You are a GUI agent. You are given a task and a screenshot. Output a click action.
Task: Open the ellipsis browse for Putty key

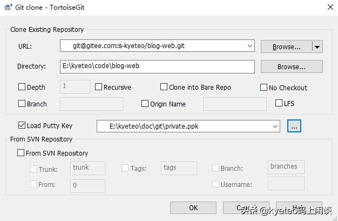pyautogui.click(x=294, y=126)
